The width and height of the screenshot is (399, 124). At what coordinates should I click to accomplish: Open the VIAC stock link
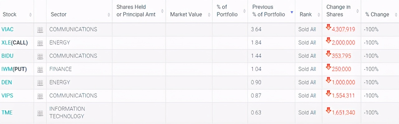coord(7,29)
